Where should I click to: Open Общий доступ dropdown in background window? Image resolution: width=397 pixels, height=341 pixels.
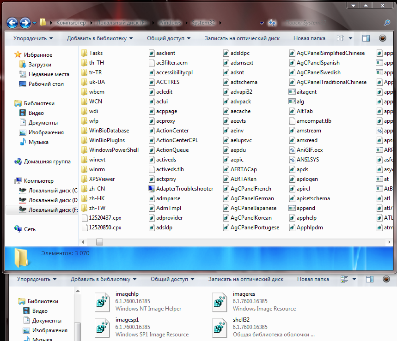172,279
